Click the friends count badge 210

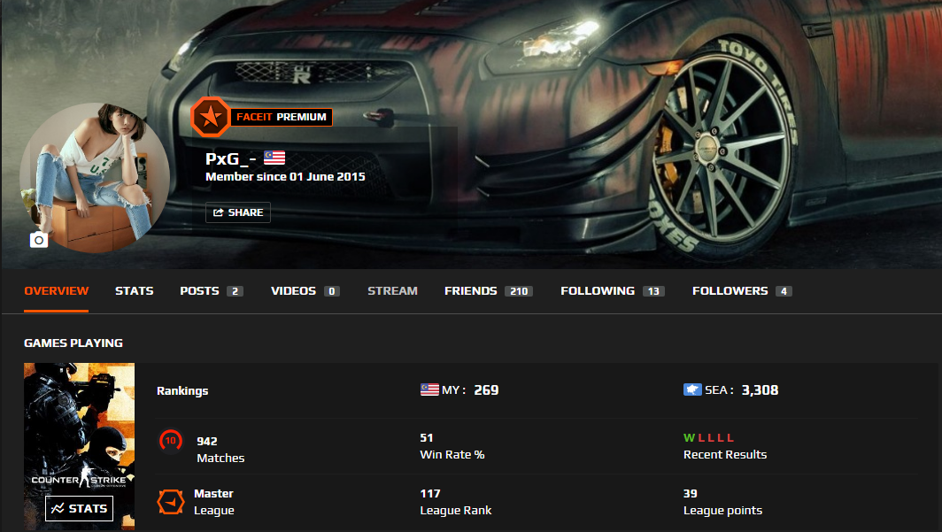pyautogui.click(x=519, y=291)
